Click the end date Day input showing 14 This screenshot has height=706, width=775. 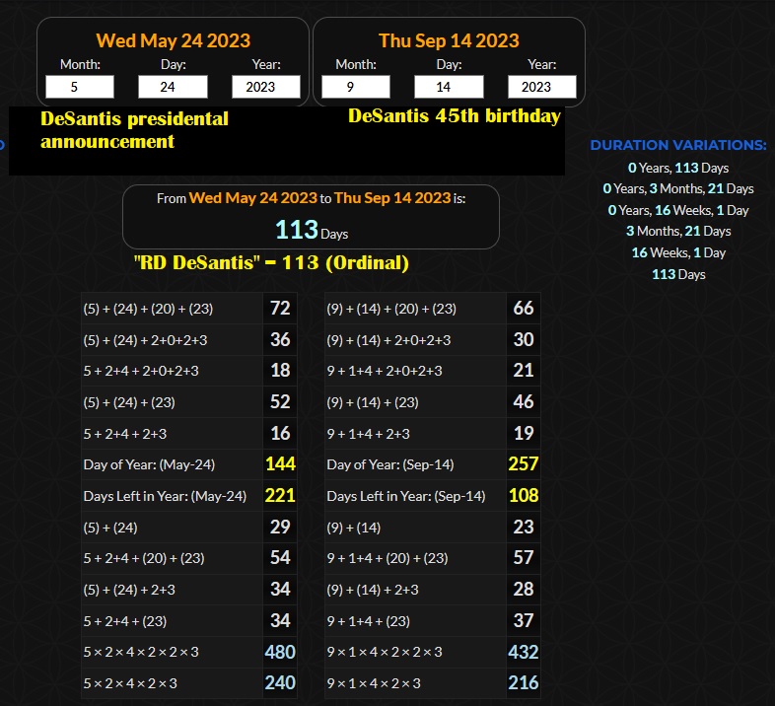449,87
